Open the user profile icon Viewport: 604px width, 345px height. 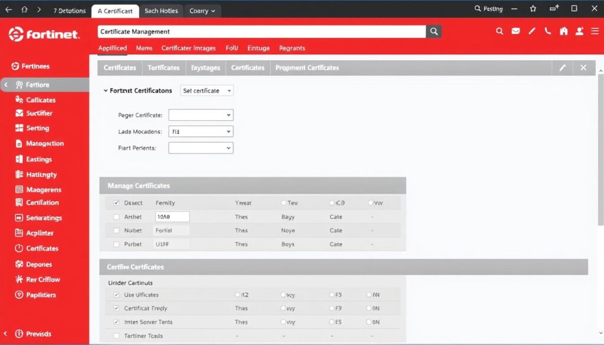click(580, 31)
